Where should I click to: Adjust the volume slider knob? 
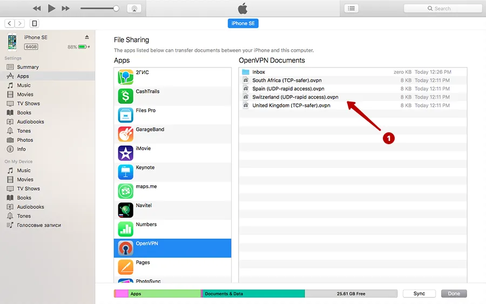116,8
